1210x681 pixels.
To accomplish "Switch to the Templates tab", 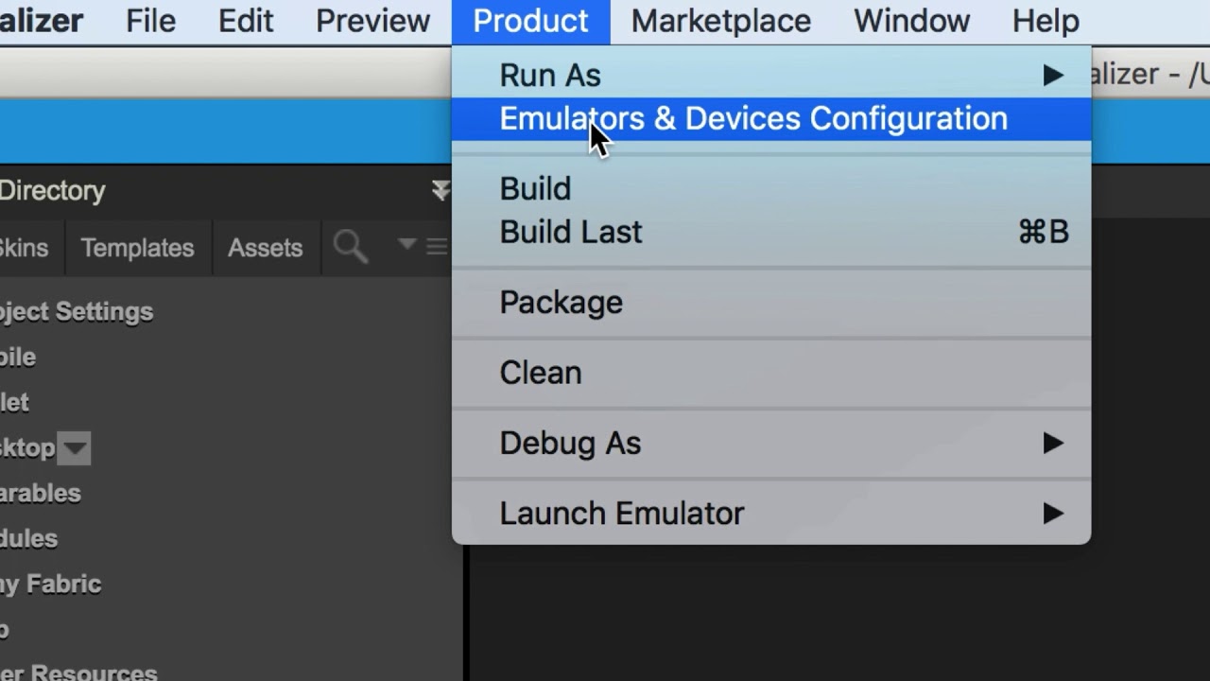I will 137,248.
